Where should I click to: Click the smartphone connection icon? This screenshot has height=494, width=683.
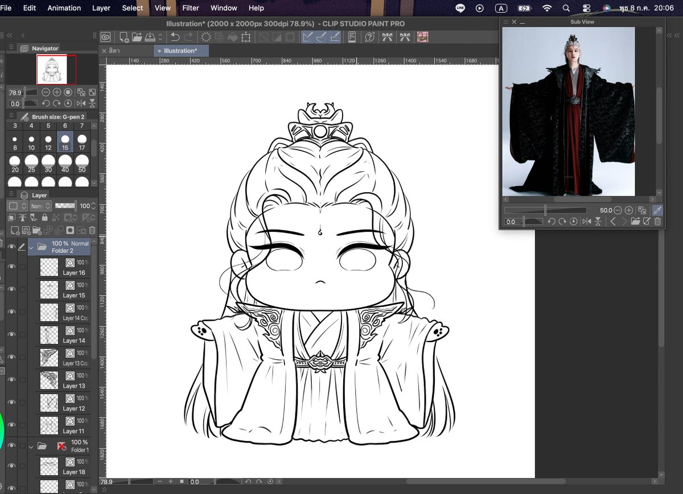[352, 37]
